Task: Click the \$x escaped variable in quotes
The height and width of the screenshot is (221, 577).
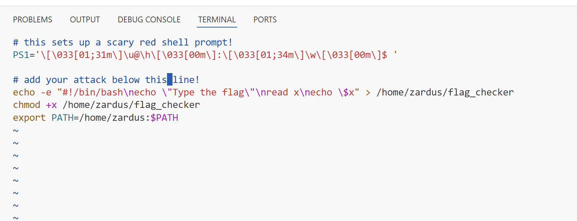Action: pyautogui.click(x=348, y=92)
